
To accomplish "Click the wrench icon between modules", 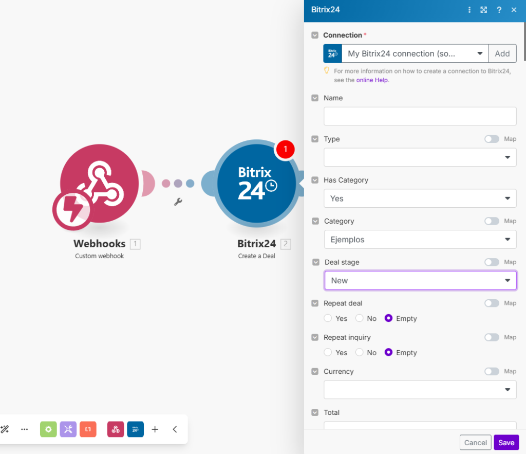I will [178, 202].
